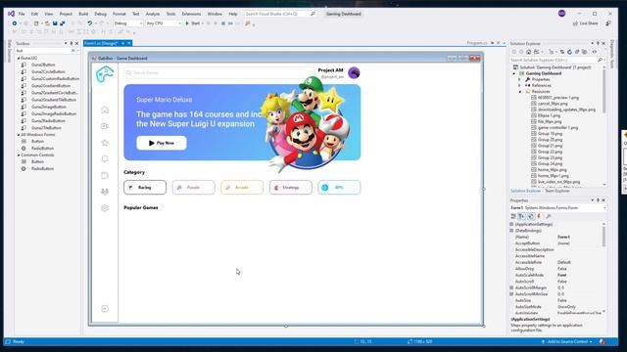Click the RPG category button

[x=339, y=187]
